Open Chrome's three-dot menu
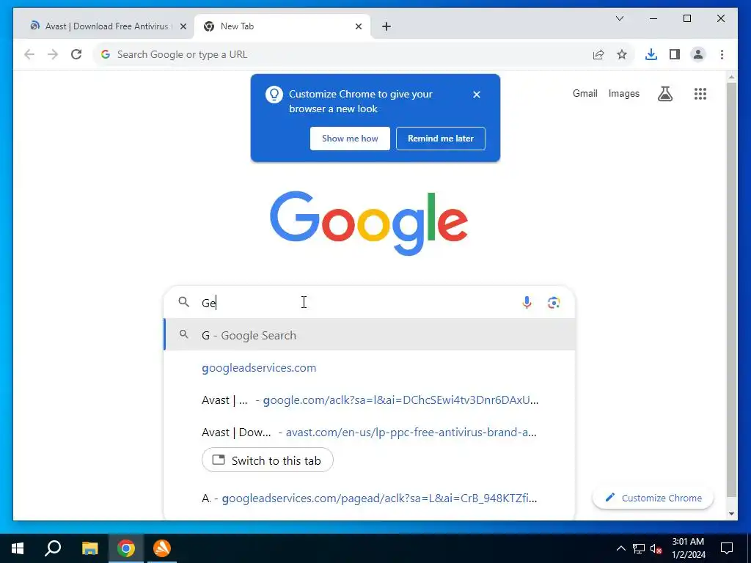751x563 pixels. [722, 54]
